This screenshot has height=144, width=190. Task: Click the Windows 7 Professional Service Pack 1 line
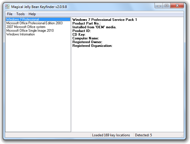(104, 20)
